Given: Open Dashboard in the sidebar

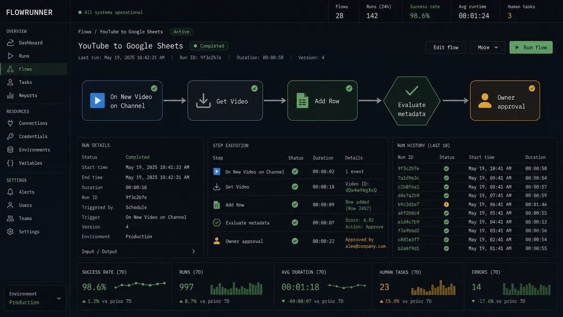Looking at the screenshot, I should [34, 43].
